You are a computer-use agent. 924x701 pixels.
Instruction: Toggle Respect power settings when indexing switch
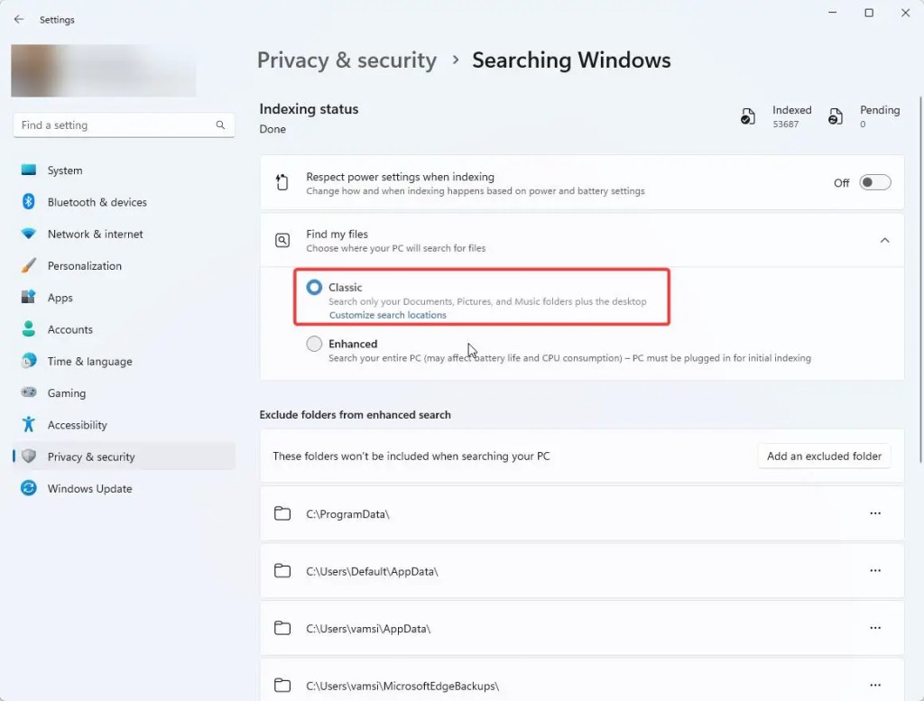[x=874, y=182]
